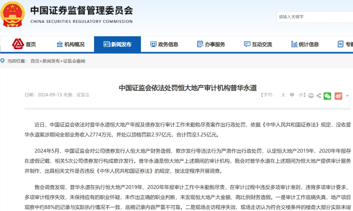The image size is (353, 211).
Task: Open the 办事服务 menu item
Action: pos(211,44)
